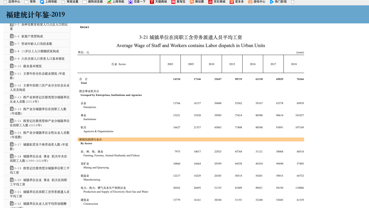The image size is (369, 208).
Task: Click document icon beside 3-9 六次全国人口普查
Action: click(x=12, y=58)
